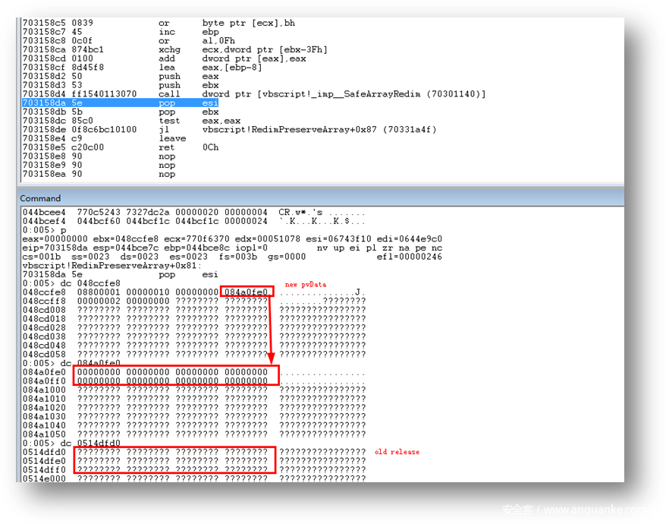The image size is (666, 524).
Task: Click the Command window title bar
Action: pyautogui.click(x=321, y=198)
